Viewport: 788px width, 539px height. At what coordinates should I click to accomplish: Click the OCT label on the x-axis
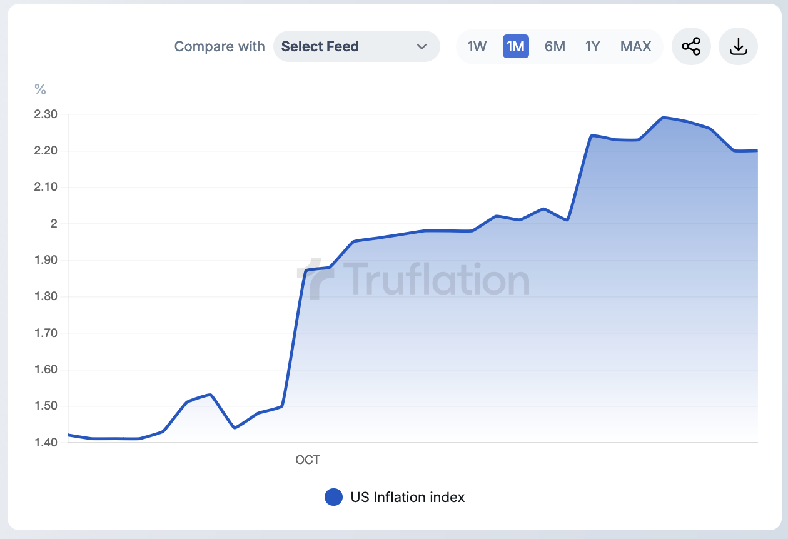pos(308,460)
